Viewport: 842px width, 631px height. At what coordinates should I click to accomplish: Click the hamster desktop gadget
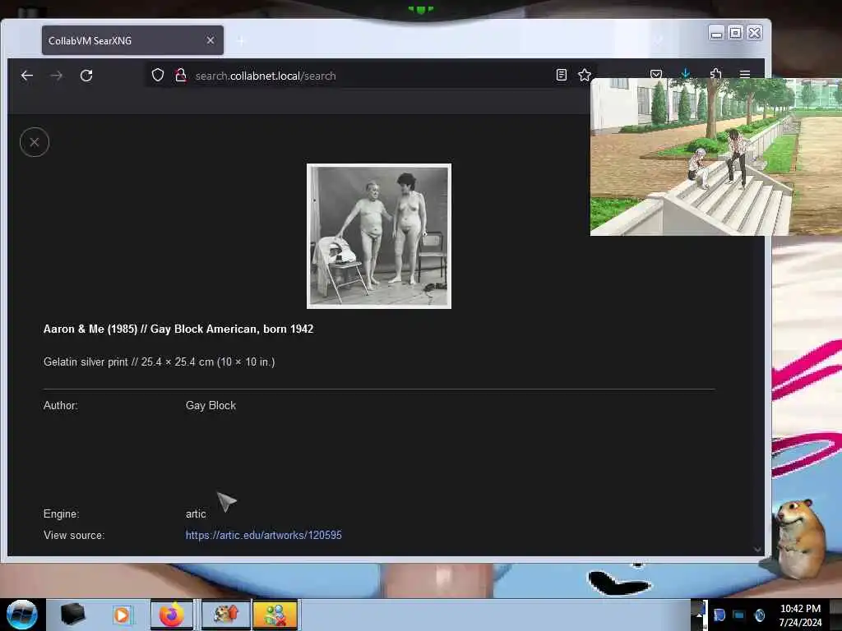[x=799, y=538]
